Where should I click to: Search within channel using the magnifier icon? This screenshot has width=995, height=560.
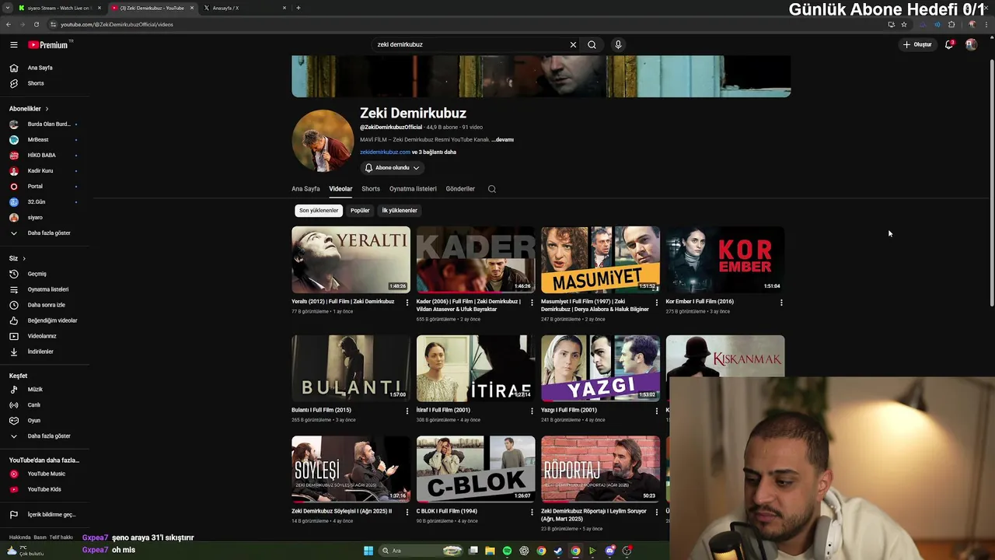491,189
